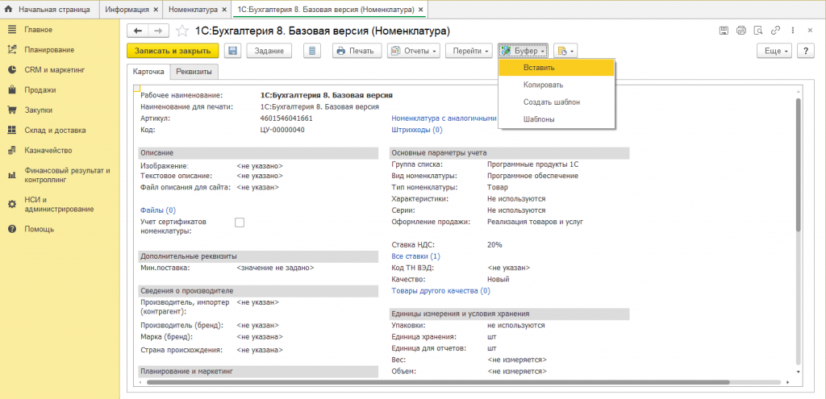Choose Шаблоны from Буфер menu
Viewport: 826px width, 399px height.
(x=557, y=119)
